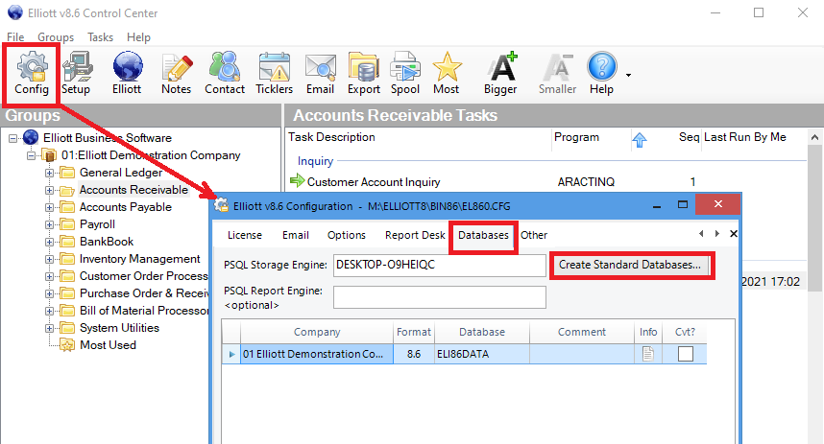Click the Bigger font icon

tap(500, 74)
